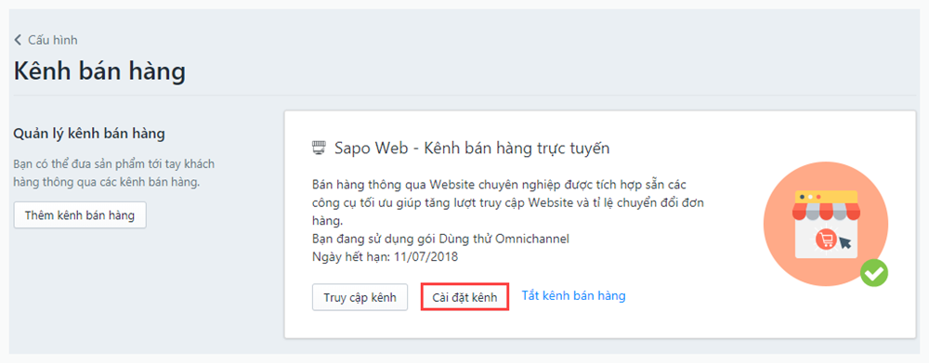Click the Sapo Web store icon beside title
This screenshot has height=363, width=929.
point(319,148)
